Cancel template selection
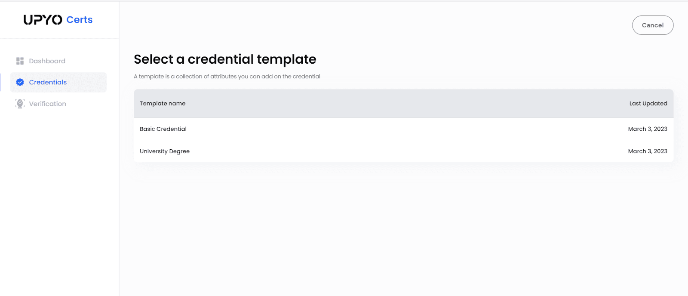 pos(653,25)
